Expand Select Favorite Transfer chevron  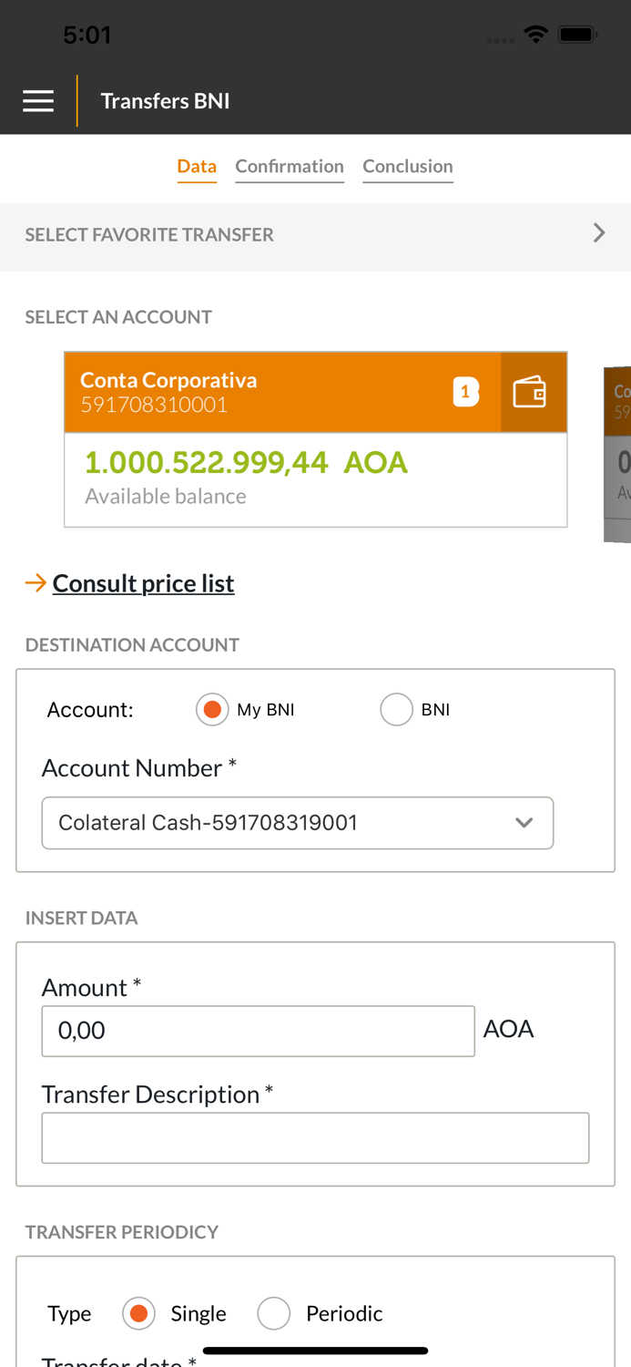[599, 233]
